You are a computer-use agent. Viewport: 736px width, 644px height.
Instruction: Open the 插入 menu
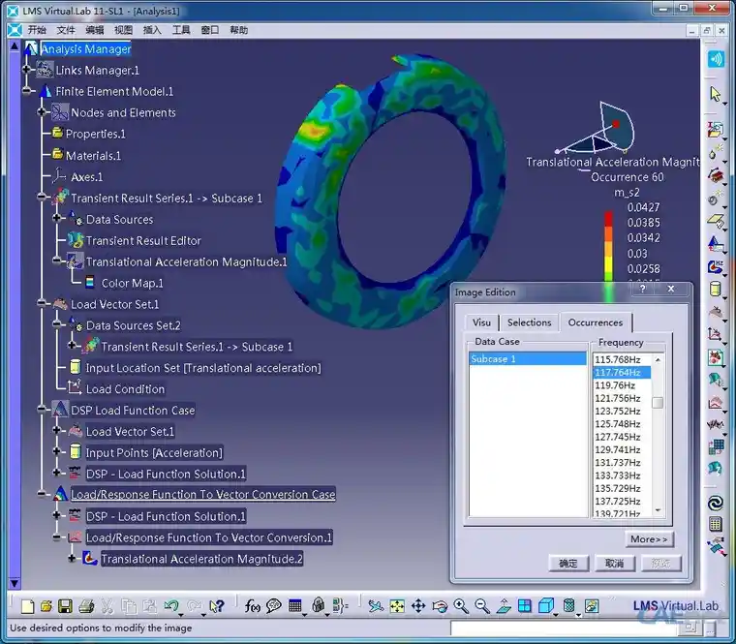point(152,31)
